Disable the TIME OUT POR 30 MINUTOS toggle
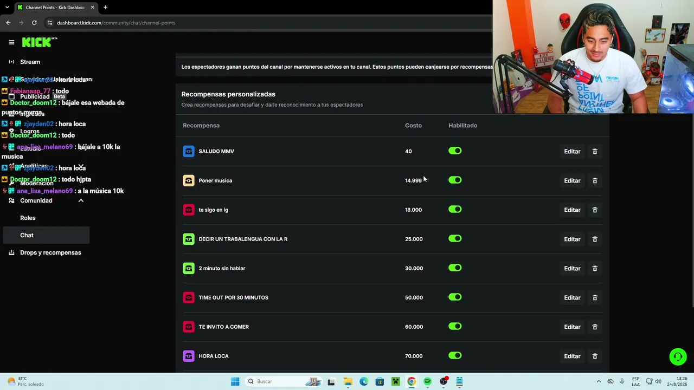The height and width of the screenshot is (390, 694). [x=455, y=297]
